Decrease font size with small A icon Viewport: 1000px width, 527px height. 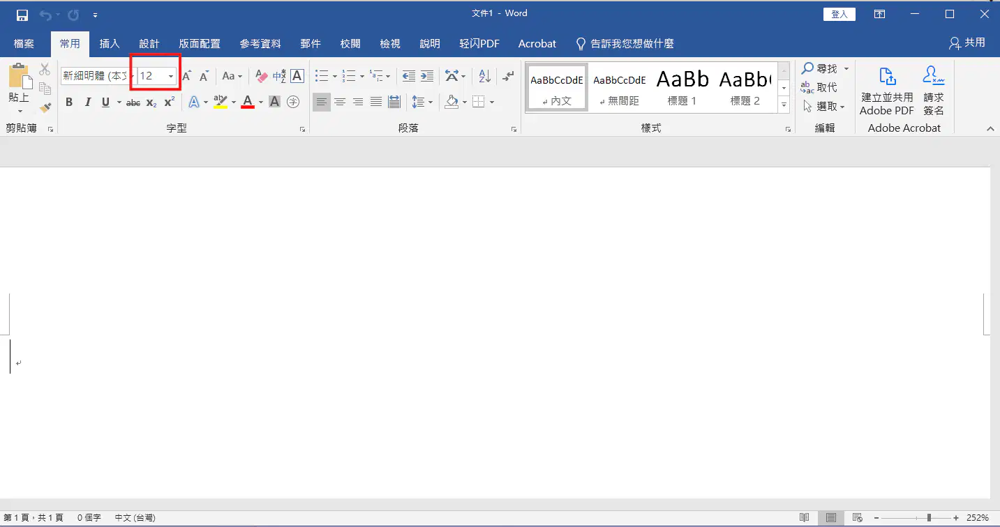(204, 76)
